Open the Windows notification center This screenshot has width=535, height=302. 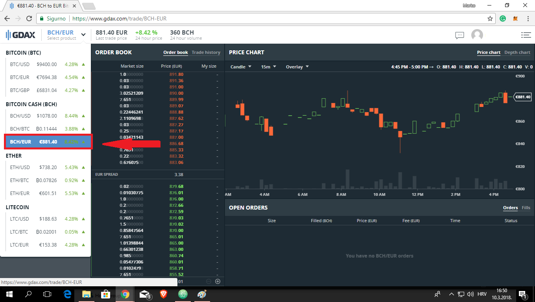[x=523, y=294]
